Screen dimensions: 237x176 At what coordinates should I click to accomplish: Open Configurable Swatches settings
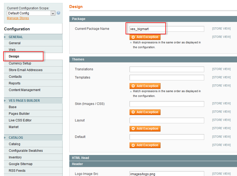[x=26, y=151]
